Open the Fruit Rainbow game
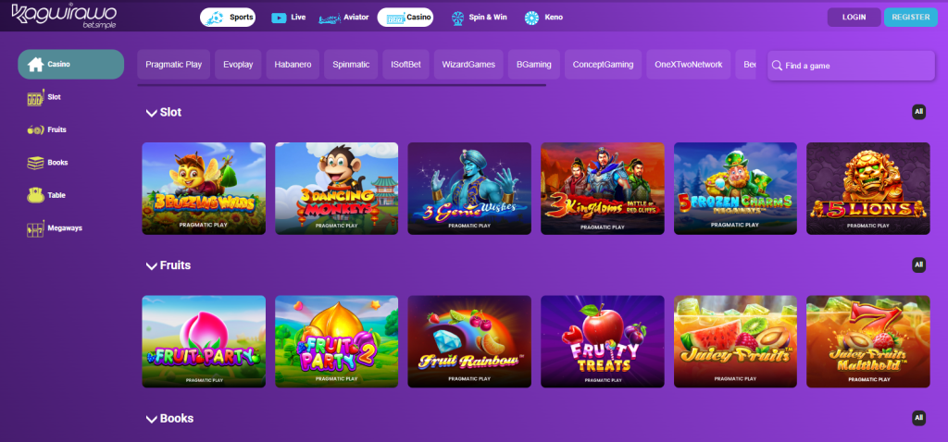The height and width of the screenshot is (442, 948). coord(469,341)
